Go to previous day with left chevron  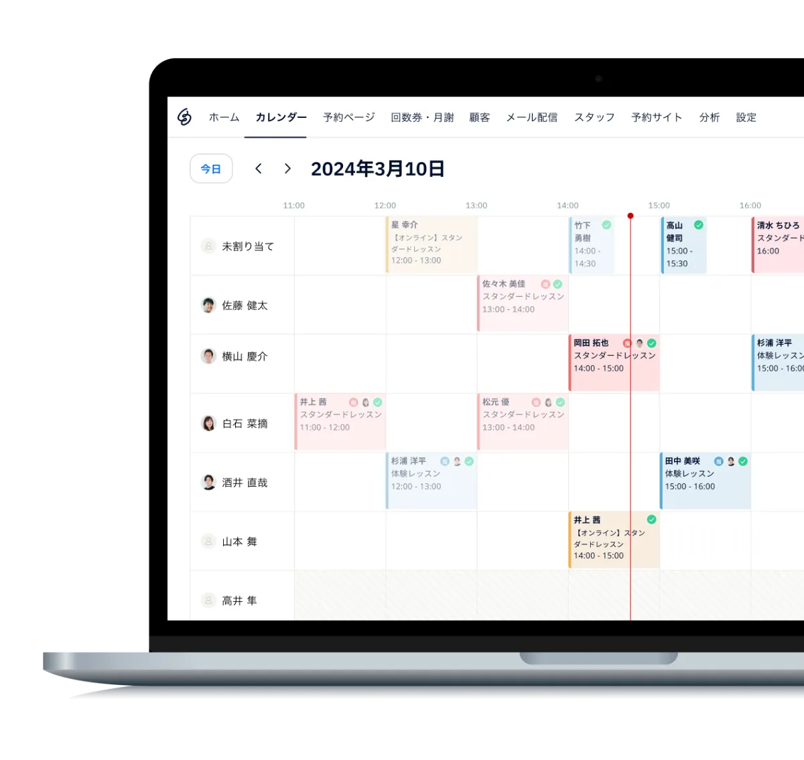(259, 169)
